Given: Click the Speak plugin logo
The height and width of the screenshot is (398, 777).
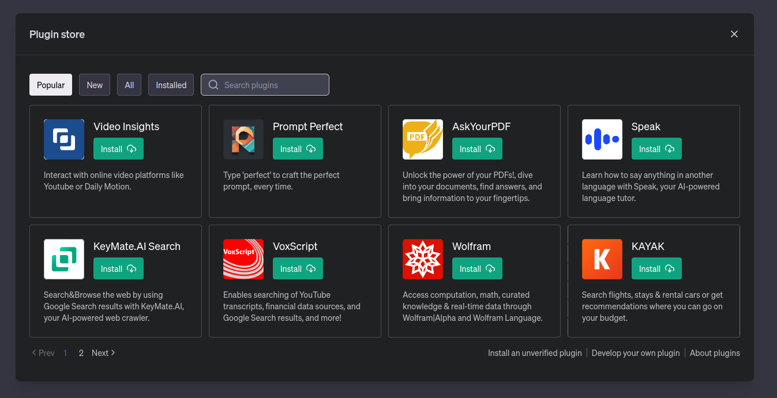Looking at the screenshot, I should [x=602, y=139].
